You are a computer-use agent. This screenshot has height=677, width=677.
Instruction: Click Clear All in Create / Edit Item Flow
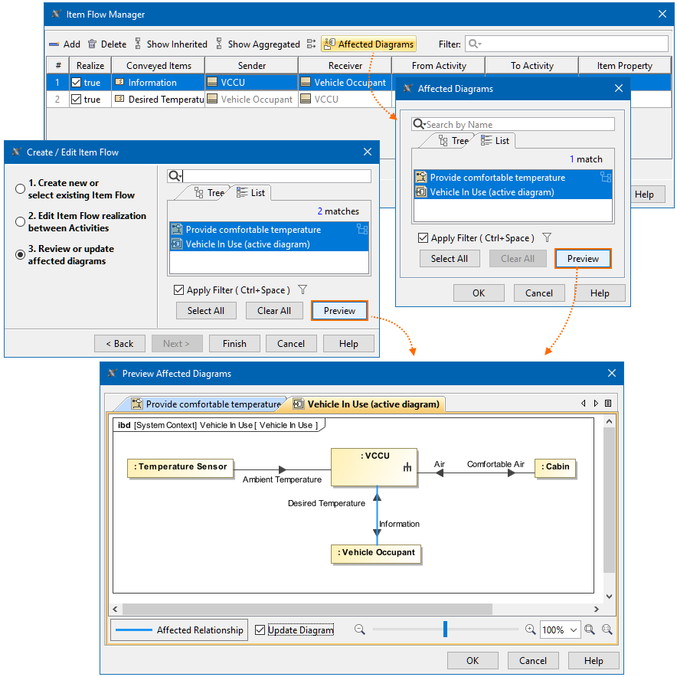[274, 311]
